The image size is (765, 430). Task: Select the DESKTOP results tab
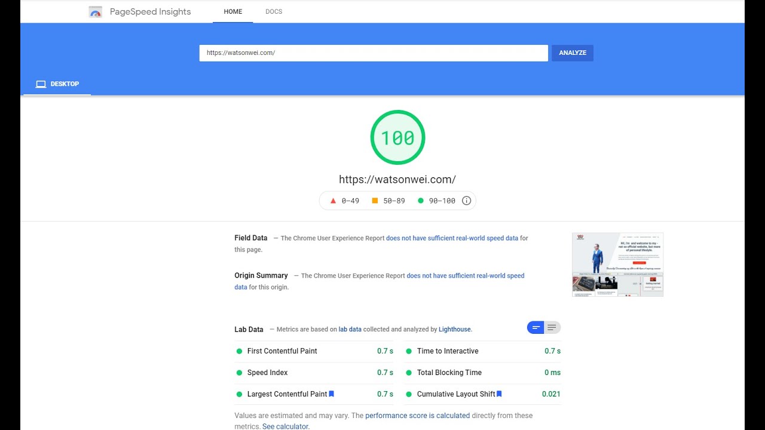57,84
